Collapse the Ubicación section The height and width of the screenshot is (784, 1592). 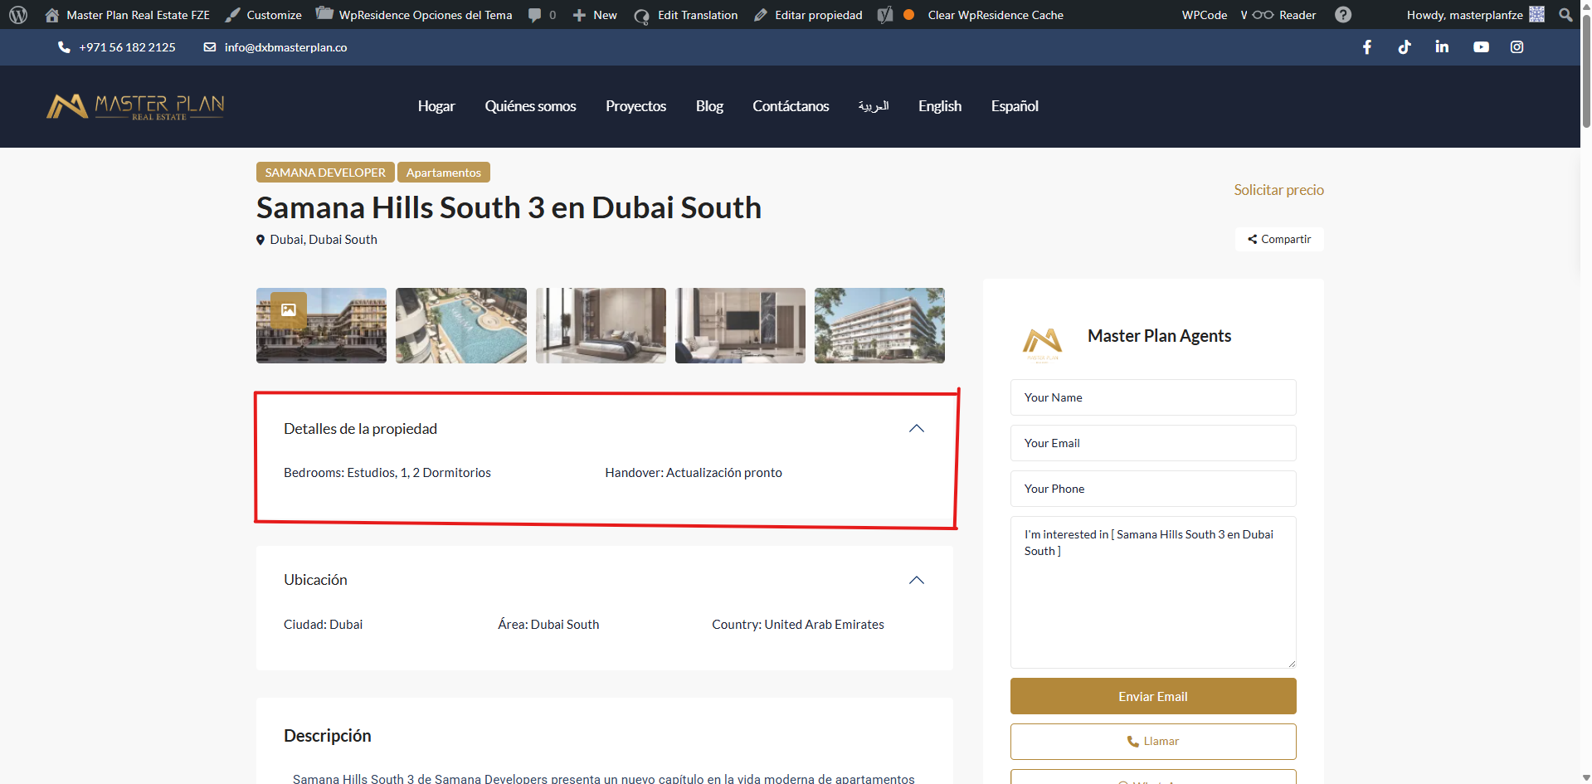click(916, 580)
